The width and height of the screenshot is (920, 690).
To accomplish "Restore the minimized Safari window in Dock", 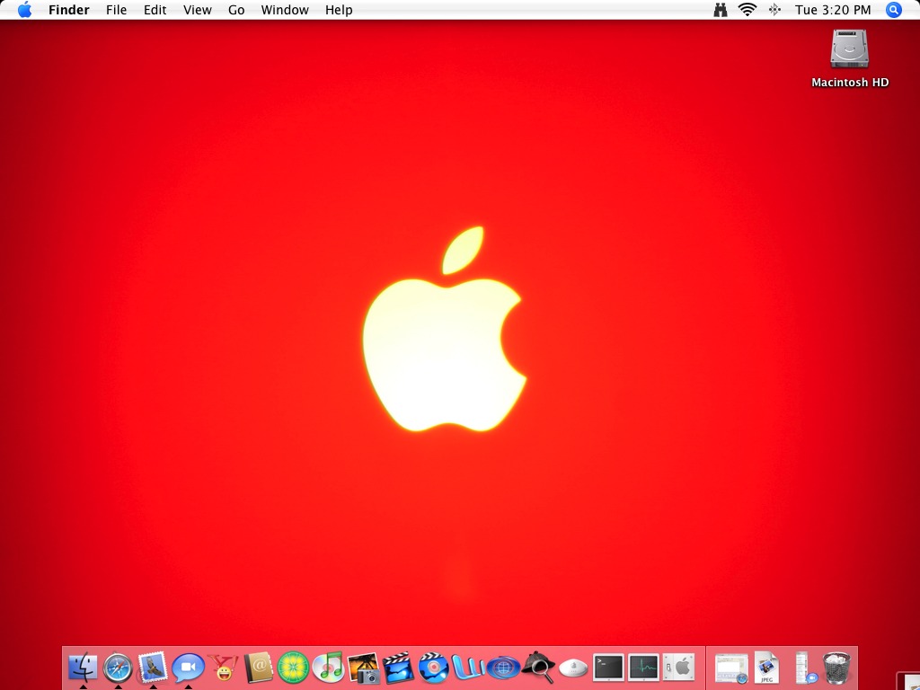I will pos(731,668).
